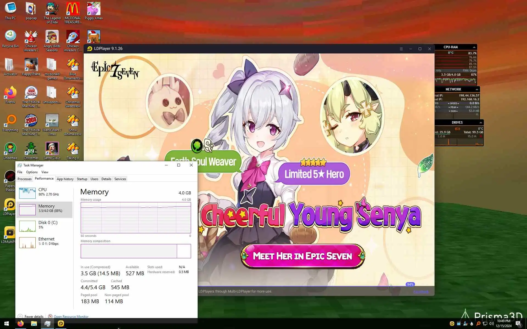
Task: Collapse the CPU-RAM widget panel
Action: (x=474, y=47)
